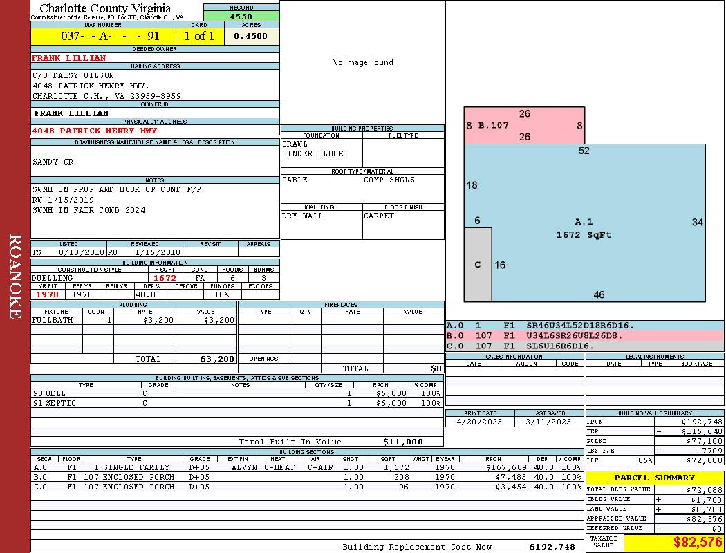Click the FULLBATH plumbing fixture row
This screenshot has height=553, width=726.
pos(134,320)
